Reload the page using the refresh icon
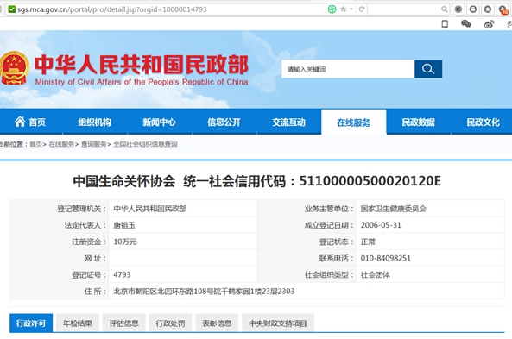The width and height of the screenshot is (512, 339). pyautogui.click(x=362, y=9)
